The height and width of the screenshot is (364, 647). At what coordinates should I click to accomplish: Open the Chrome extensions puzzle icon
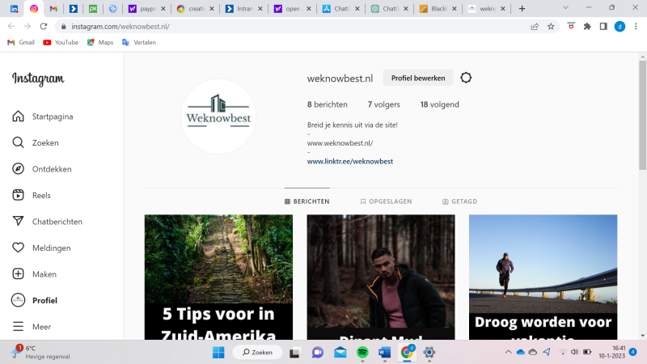(587, 27)
